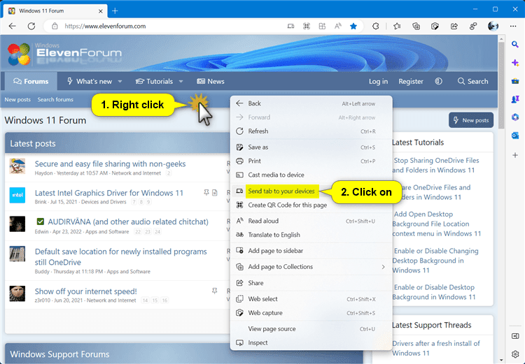The height and width of the screenshot is (364, 525).
Task: Expand the What's new dropdown arrow
Action: coord(120,81)
